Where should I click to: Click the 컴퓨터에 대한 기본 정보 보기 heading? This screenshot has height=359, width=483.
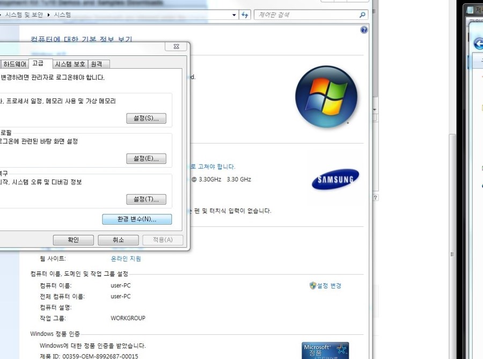(x=82, y=39)
